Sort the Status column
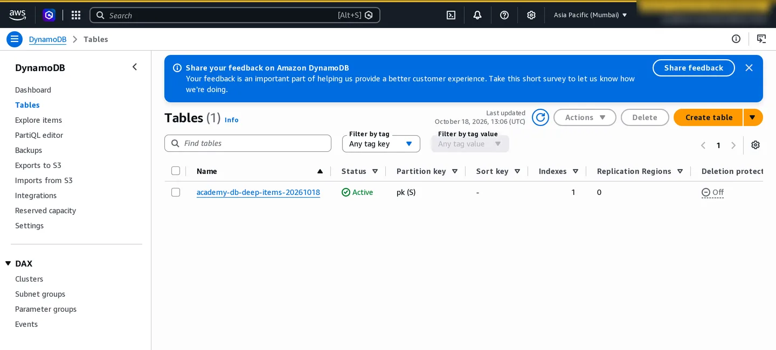 tap(376, 171)
